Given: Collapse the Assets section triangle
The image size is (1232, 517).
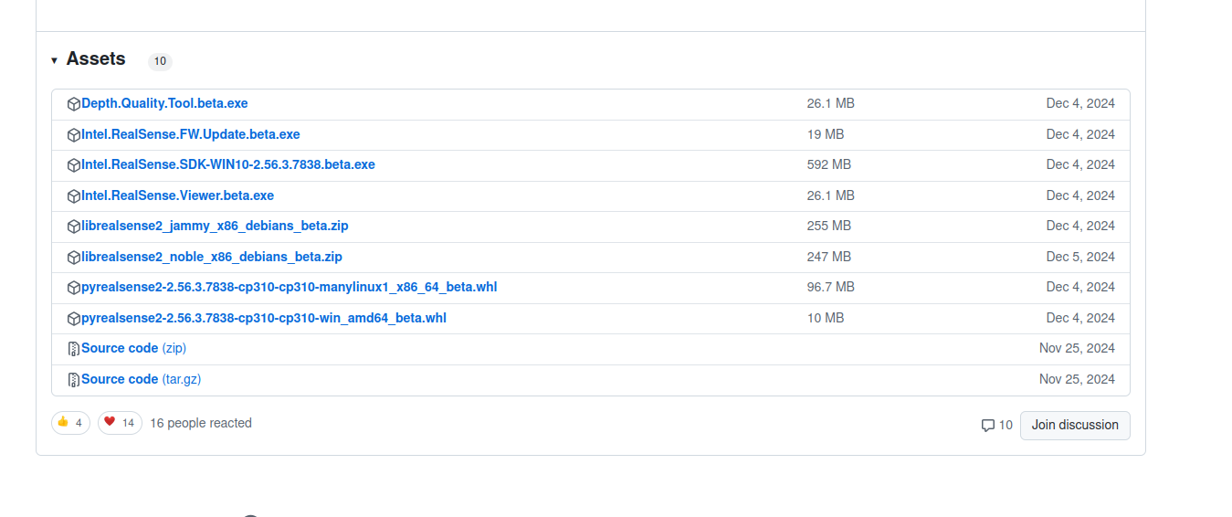Looking at the screenshot, I should pyautogui.click(x=54, y=60).
